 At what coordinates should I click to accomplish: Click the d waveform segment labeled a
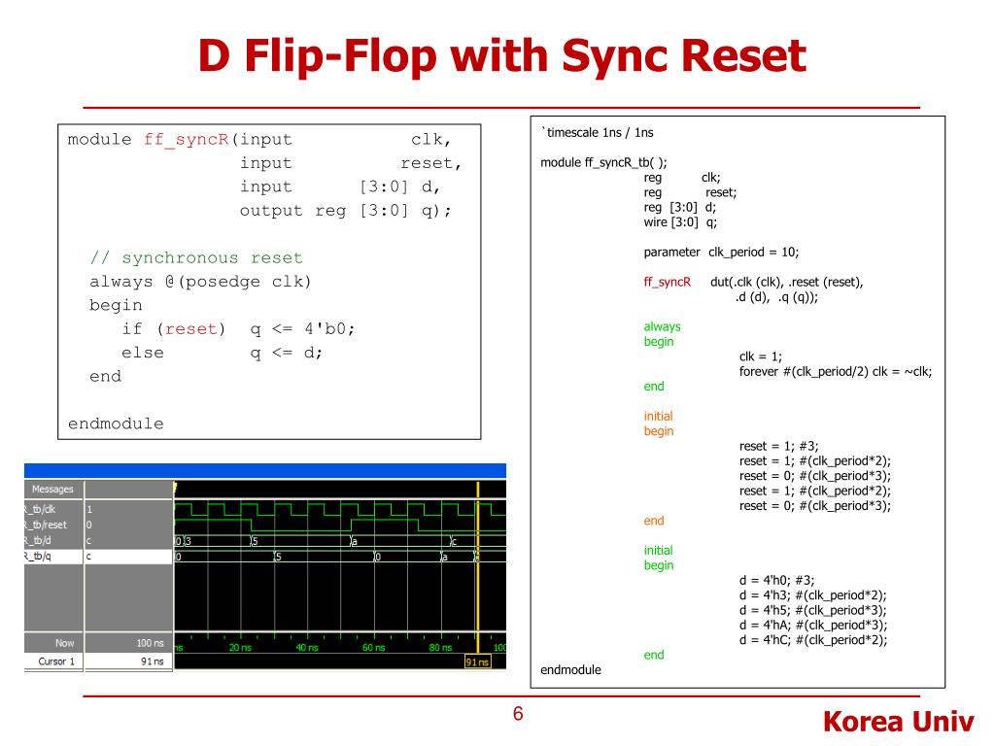401,541
